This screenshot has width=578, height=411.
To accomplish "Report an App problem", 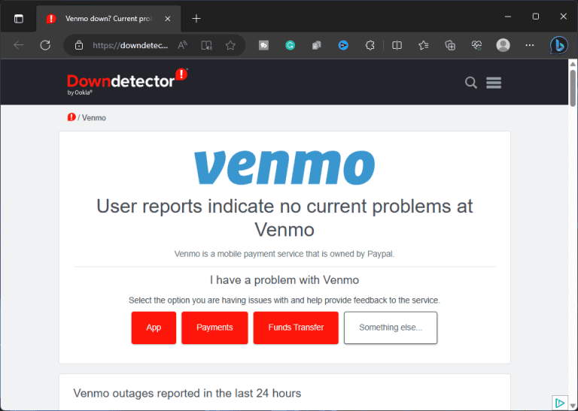I will [x=154, y=328].
